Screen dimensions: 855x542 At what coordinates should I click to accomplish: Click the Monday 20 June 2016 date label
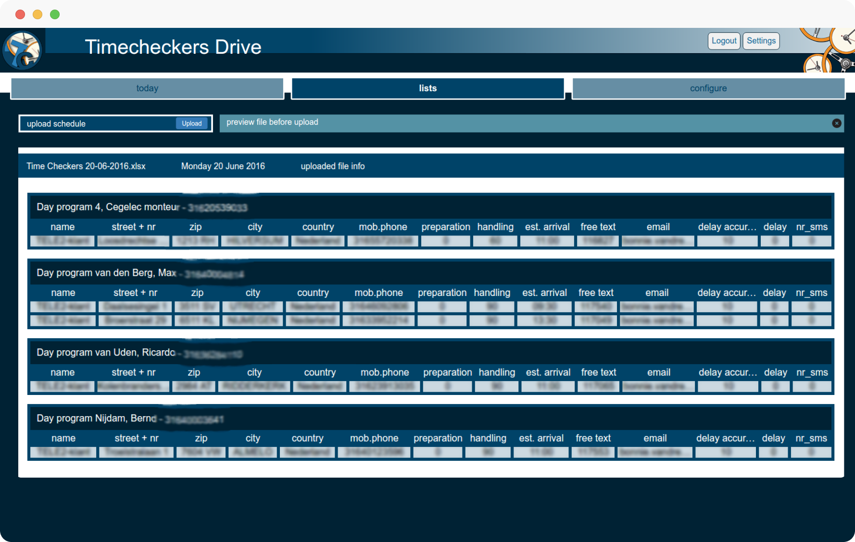pos(223,166)
